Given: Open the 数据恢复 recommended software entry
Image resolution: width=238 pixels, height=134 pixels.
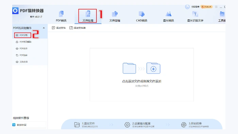Looking at the screenshot, I should (x=29, y=125).
